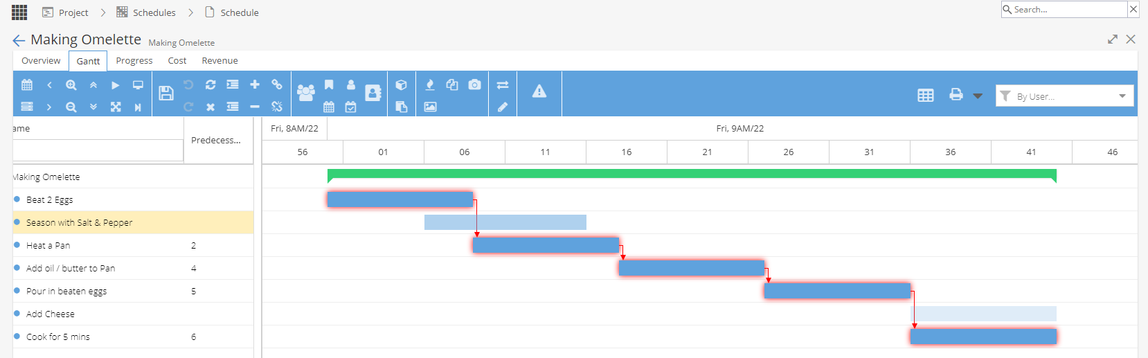Clear search with X button
This screenshot has width=1148, height=358.
click(1133, 9)
